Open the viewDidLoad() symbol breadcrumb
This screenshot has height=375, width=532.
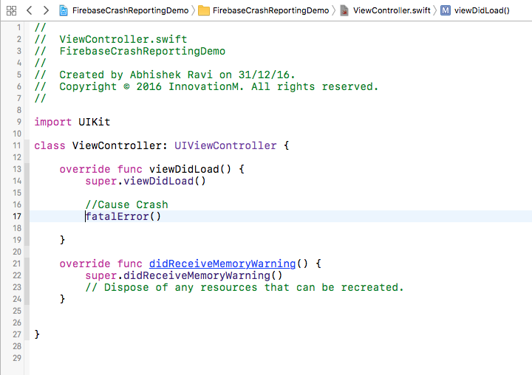click(481, 10)
